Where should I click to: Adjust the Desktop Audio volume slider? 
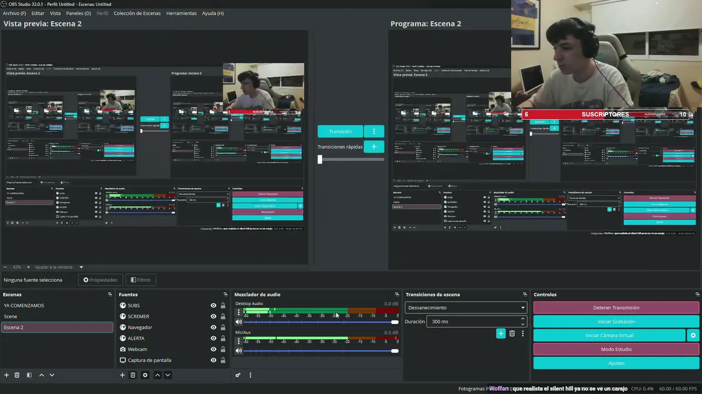click(321, 322)
